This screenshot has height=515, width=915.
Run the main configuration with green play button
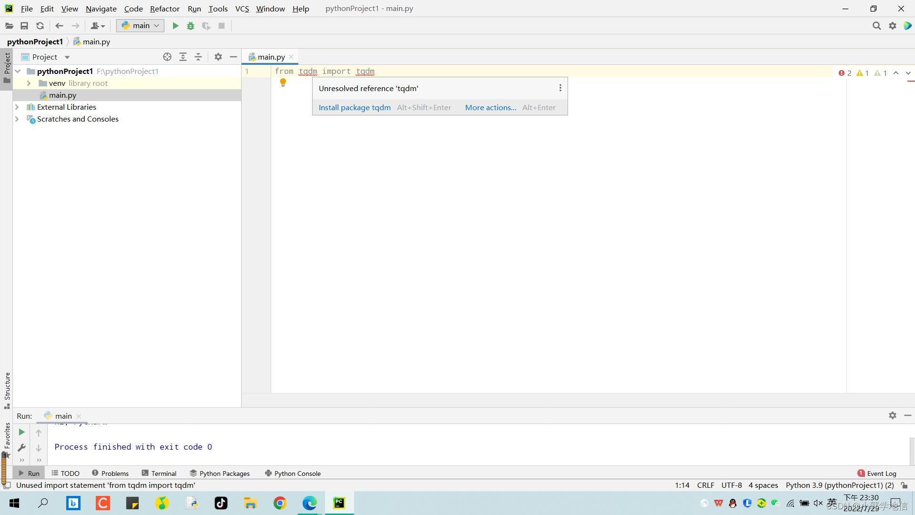175,26
